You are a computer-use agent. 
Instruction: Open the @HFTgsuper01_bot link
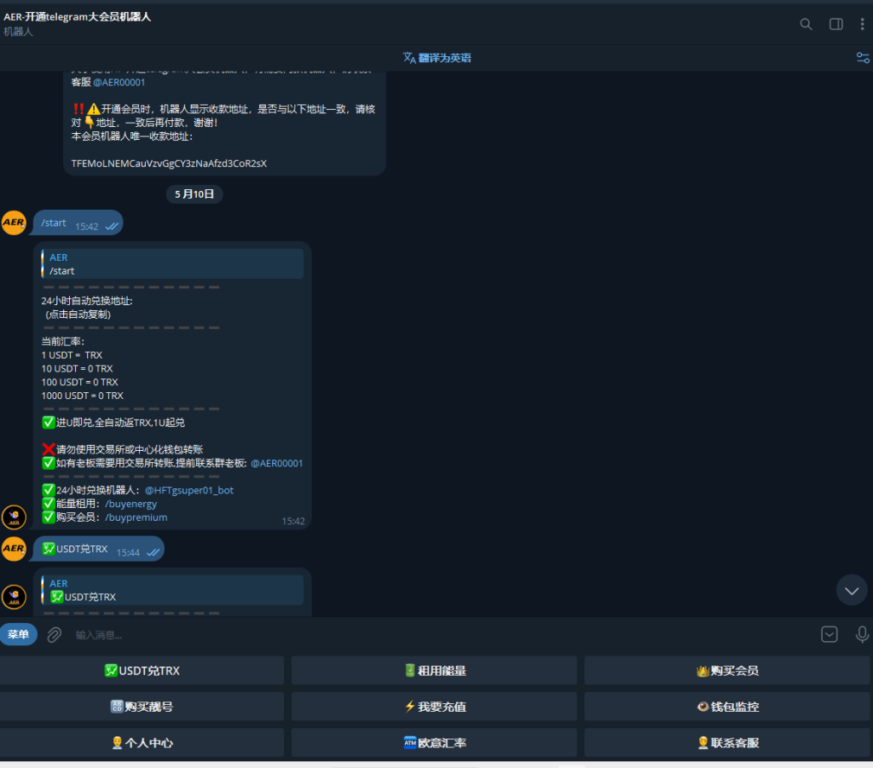click(189, 490)
